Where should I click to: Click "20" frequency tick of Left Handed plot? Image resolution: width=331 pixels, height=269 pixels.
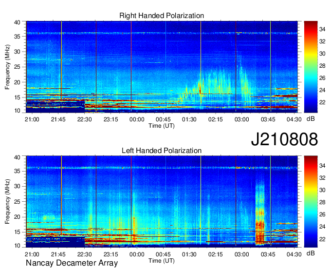point(17,217)
